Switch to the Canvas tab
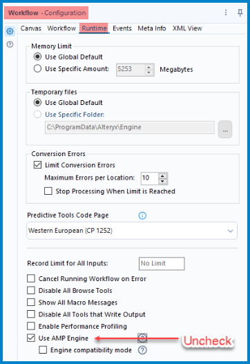The height and width of the screenshot is (364, 250). (31, 28)
